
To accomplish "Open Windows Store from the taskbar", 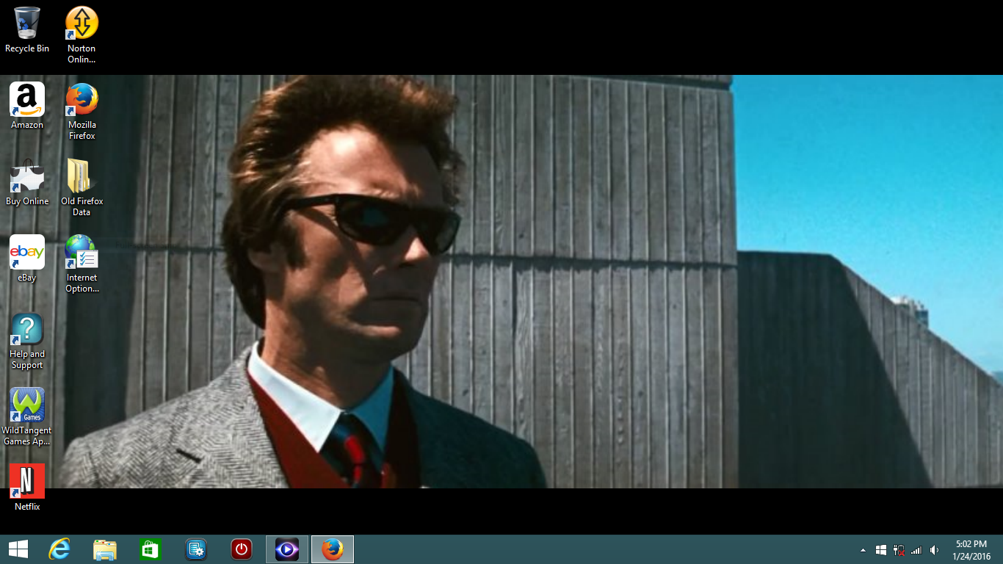I will pyautogui.click(x=151, y=549).
